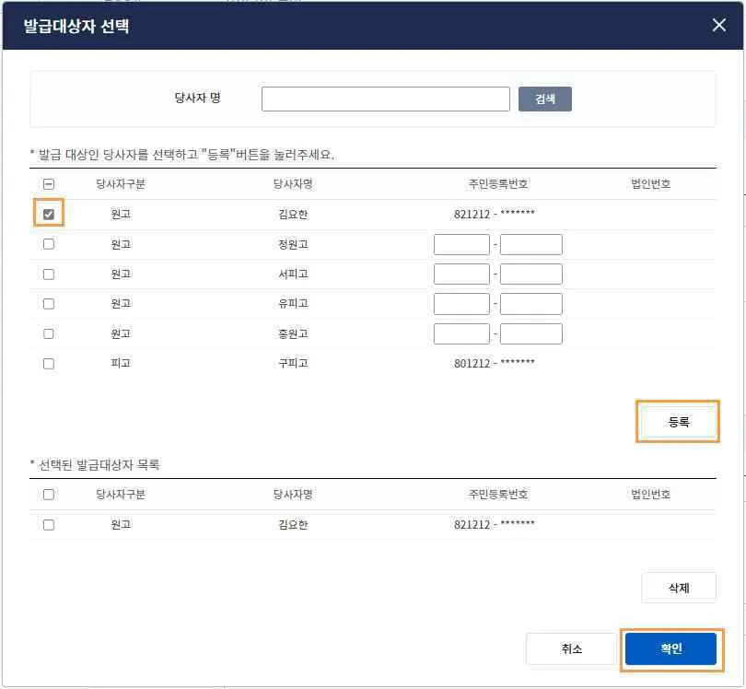Toggle select-all checkbox in 선택된 발급대상자 목록 header
Screen dimensions: 746x689
pos(49,495)
